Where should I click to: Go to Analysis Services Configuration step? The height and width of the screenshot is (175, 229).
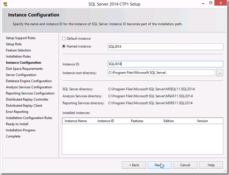pos(29,87)
